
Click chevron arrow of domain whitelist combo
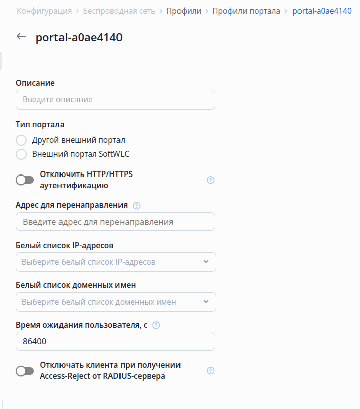(x=206, y=302)
